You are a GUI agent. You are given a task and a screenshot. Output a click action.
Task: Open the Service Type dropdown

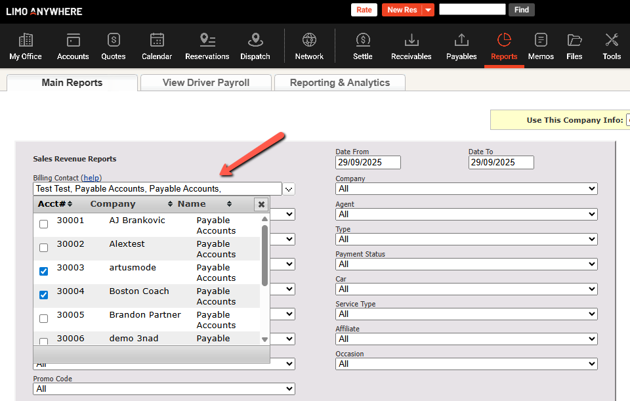[466, 314]
